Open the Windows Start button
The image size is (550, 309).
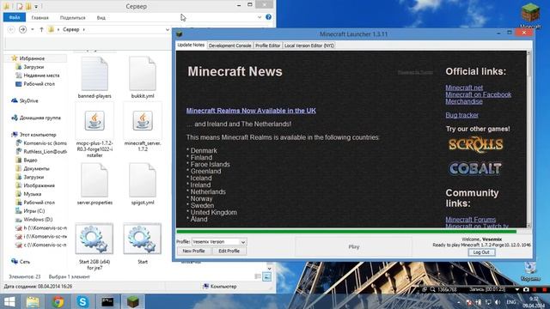9,302
